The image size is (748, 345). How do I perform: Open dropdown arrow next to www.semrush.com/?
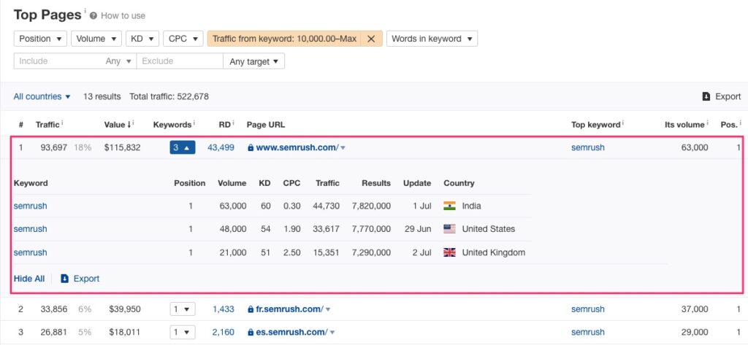[x=343, y=148]
